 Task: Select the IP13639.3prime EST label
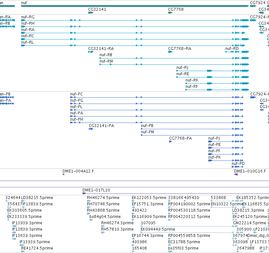click(27, 236)
